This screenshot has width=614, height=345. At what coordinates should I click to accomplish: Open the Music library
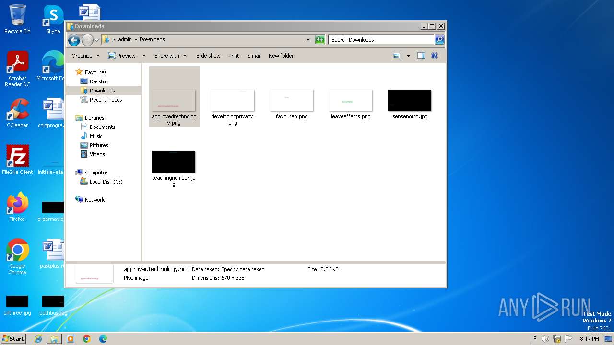96,136
